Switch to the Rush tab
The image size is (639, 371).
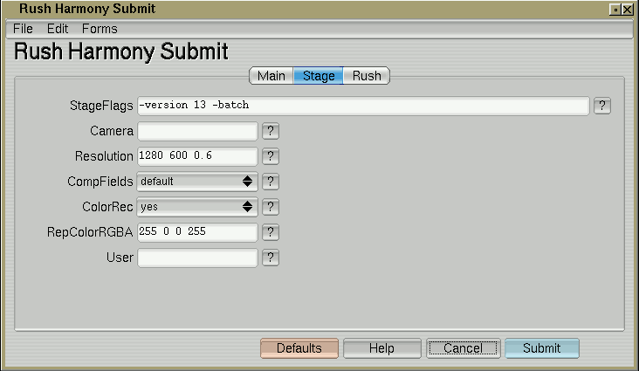pos(367,76)
